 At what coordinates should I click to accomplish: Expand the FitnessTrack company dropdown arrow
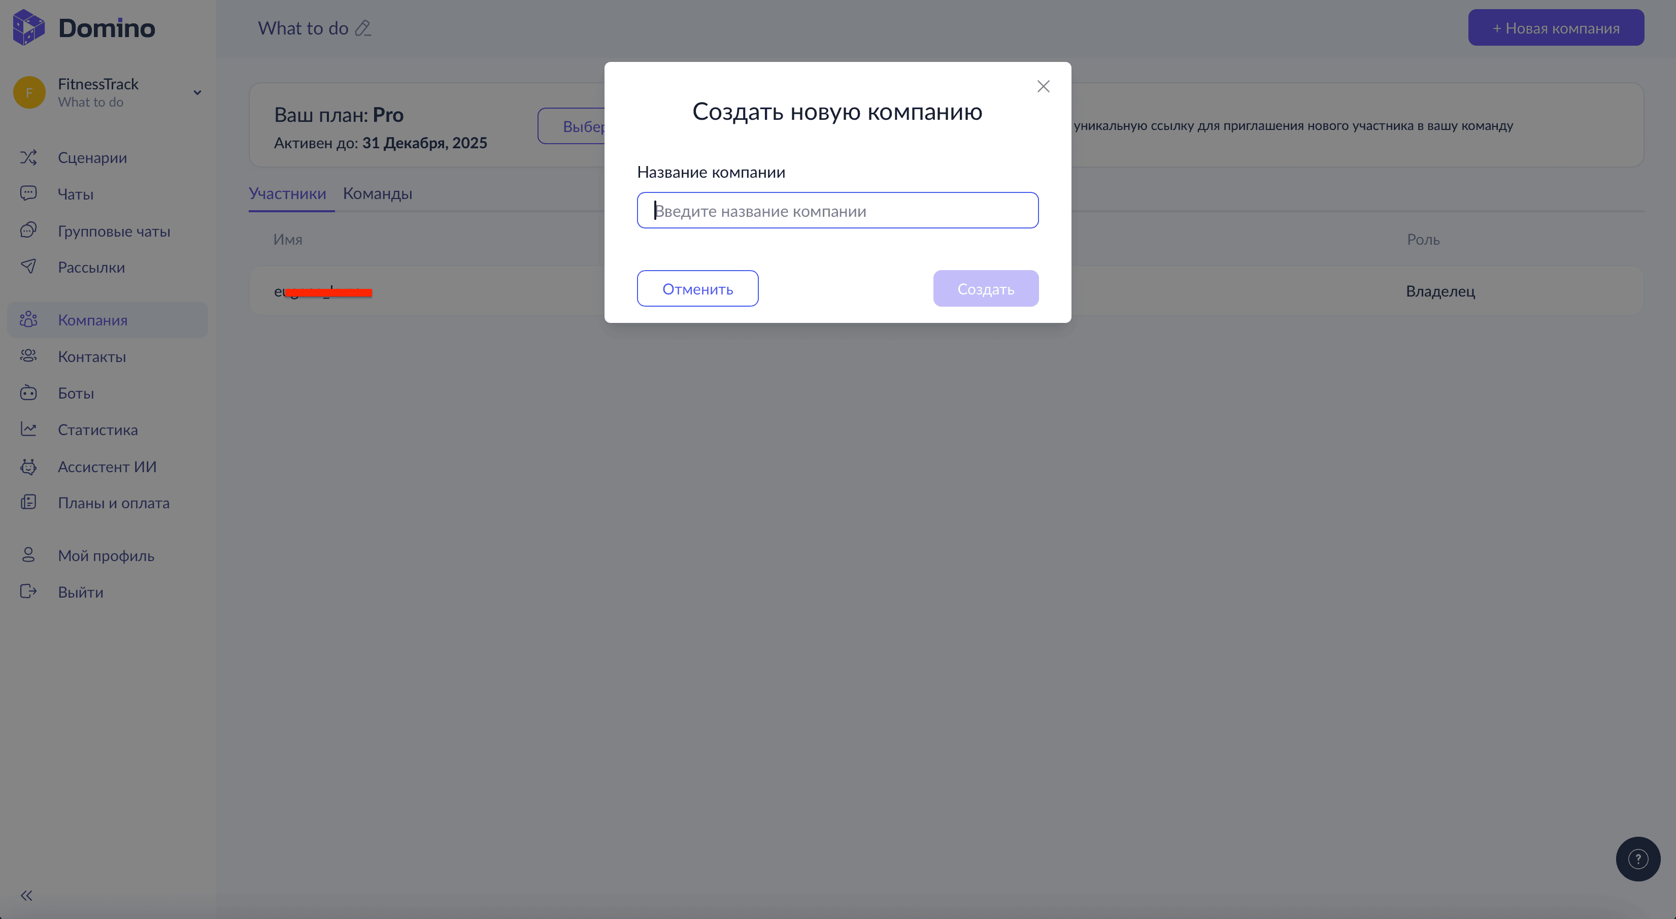point(197,92)
